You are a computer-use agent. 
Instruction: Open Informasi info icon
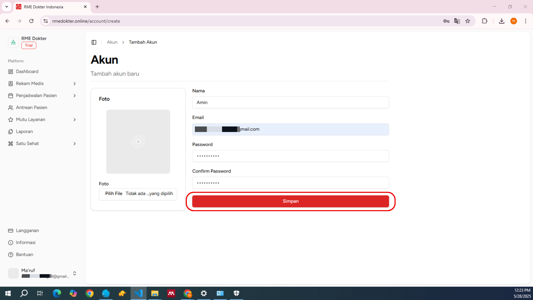(x=11, y=242)
